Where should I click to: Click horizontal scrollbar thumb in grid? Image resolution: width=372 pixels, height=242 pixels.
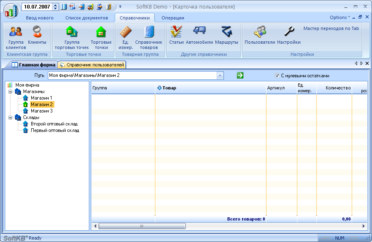pos(142,226)
